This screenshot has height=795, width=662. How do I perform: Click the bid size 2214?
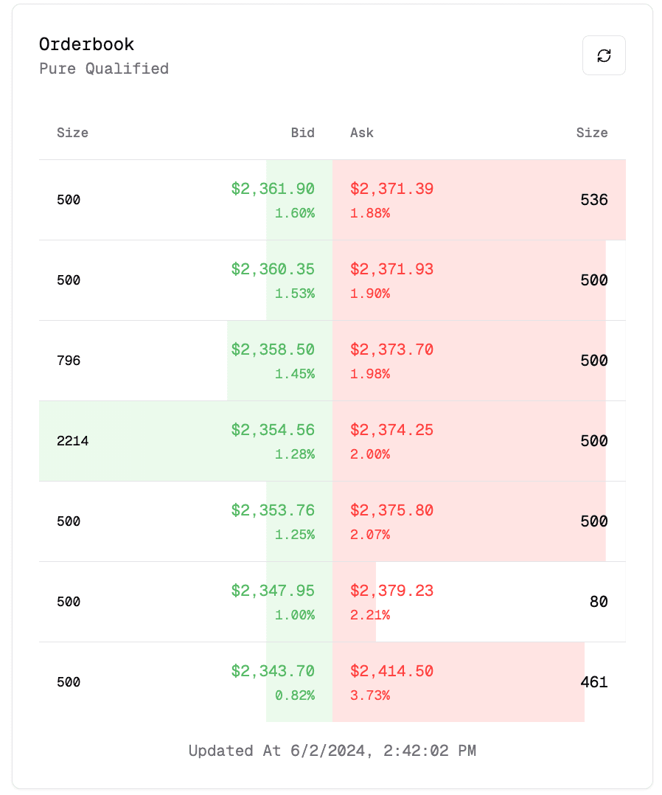(x=73, y=441)
